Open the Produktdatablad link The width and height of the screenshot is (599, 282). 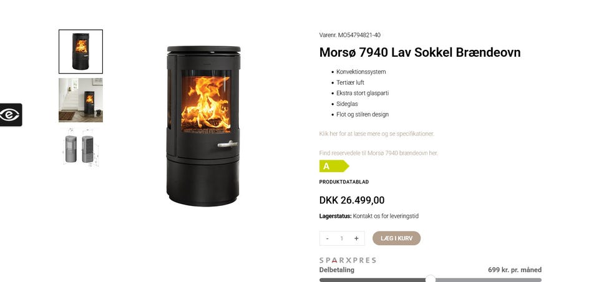click(x=344, y=182)
